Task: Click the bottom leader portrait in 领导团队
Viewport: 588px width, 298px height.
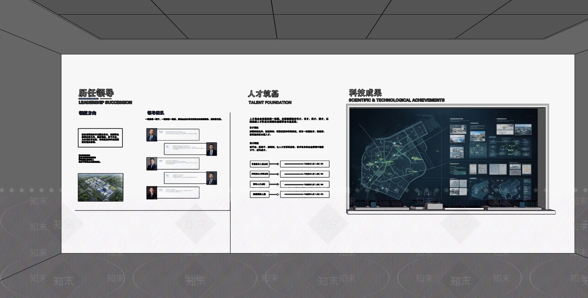Action: (x=152, y=193)
